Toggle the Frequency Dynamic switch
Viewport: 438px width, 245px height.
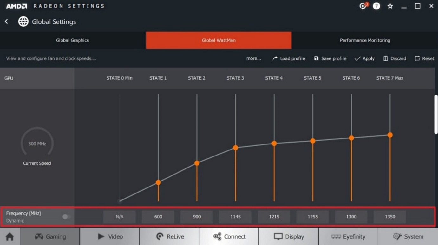tap(66, 217)
